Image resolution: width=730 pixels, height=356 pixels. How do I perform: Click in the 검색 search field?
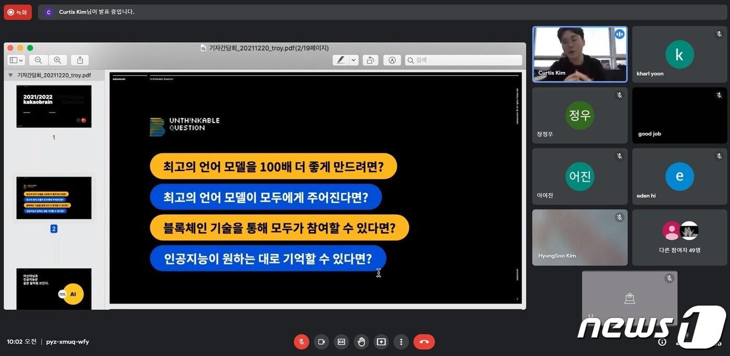pos(464,60)
